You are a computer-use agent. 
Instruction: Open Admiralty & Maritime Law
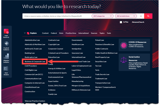35,44
